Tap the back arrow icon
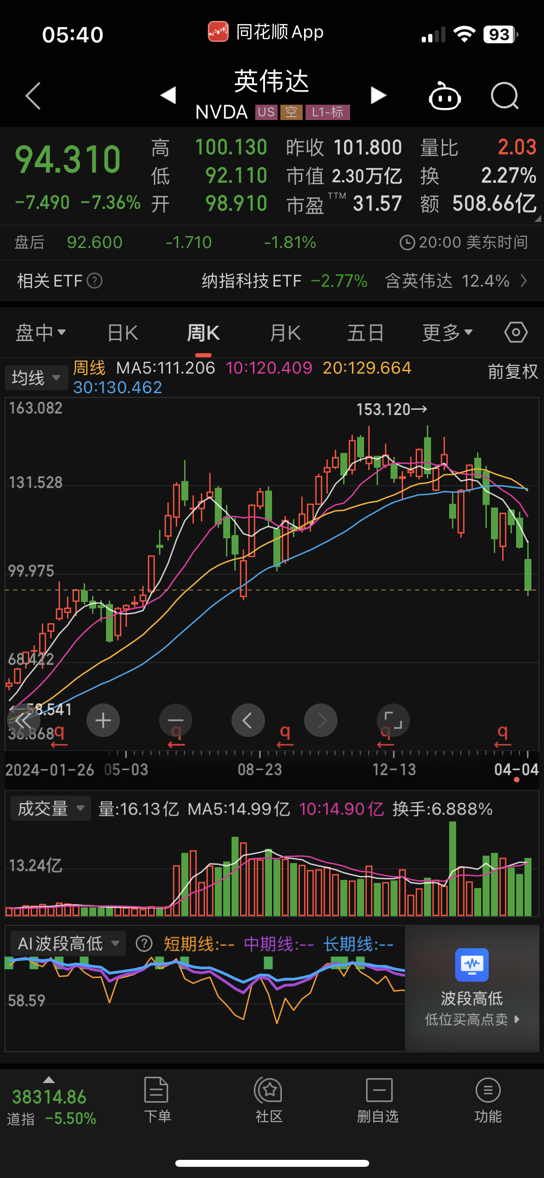The height and width of the screenshot is (1178, 544). 33,96
